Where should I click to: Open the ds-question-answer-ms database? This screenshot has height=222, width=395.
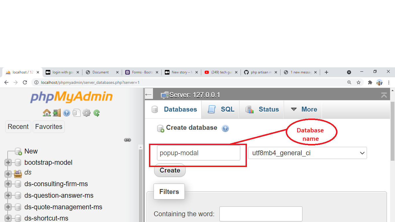tap(59, 195)
